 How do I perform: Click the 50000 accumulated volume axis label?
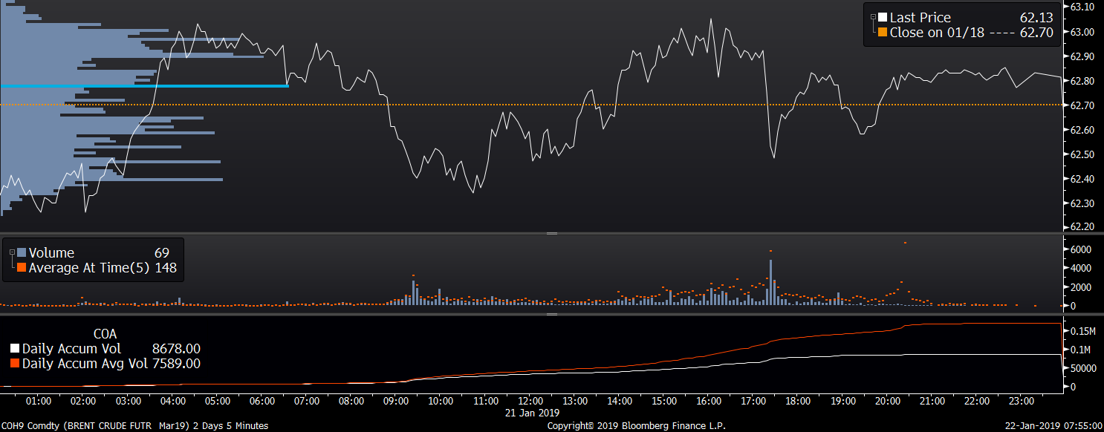tap(1082, 368)
